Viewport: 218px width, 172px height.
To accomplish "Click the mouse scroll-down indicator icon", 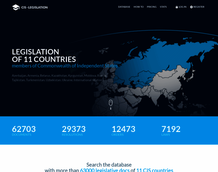I will click(111, 103).
